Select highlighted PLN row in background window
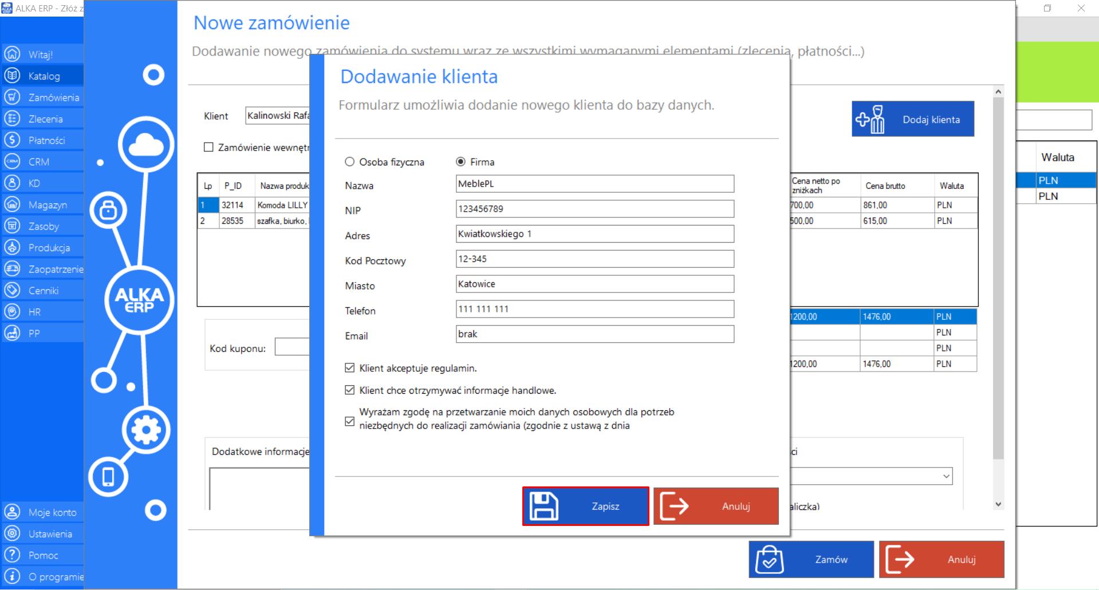1099x590 pixels. pos(1055,180)
